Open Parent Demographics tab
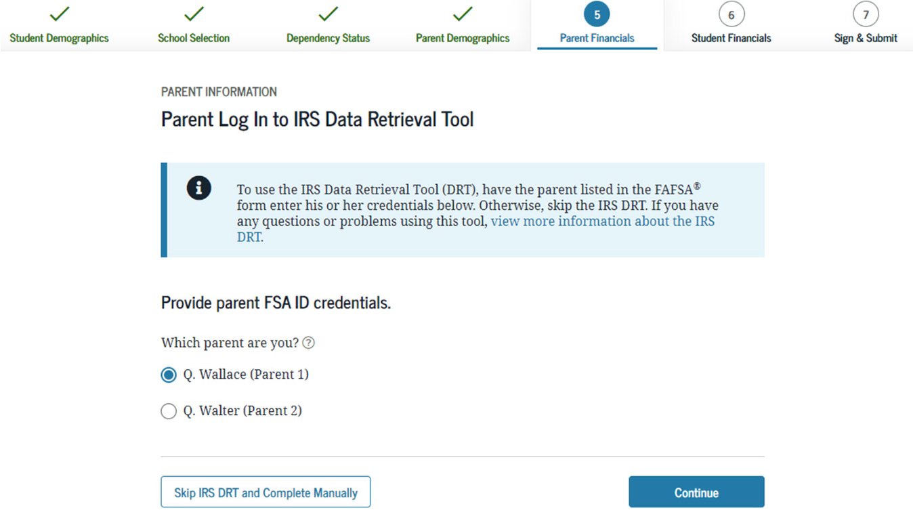 pos(463,38)
